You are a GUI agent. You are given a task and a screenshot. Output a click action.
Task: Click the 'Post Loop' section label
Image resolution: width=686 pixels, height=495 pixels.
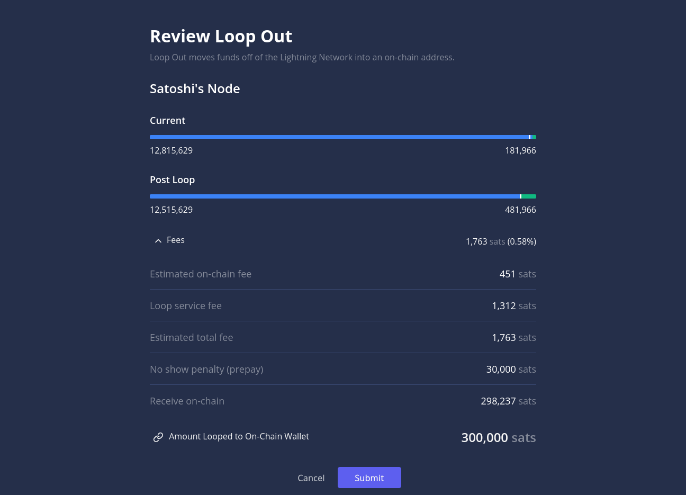pos(172,180)
